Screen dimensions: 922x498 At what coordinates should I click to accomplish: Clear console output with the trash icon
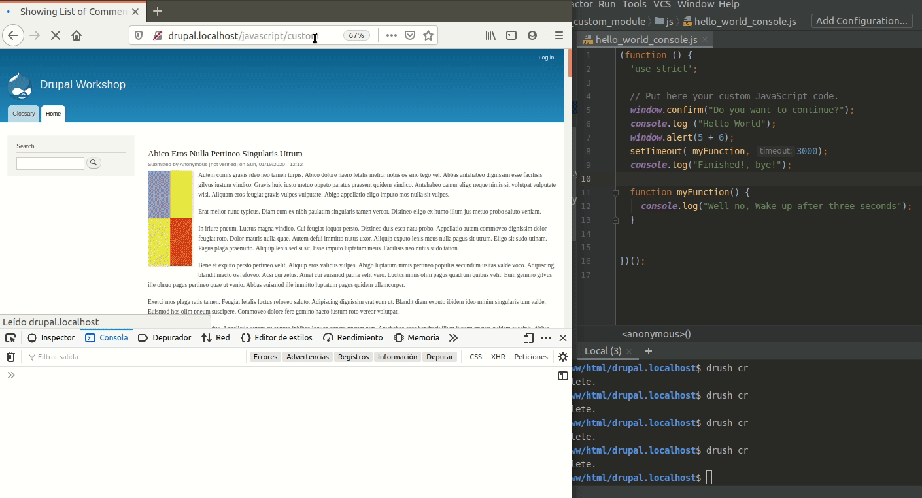(10, 357)
